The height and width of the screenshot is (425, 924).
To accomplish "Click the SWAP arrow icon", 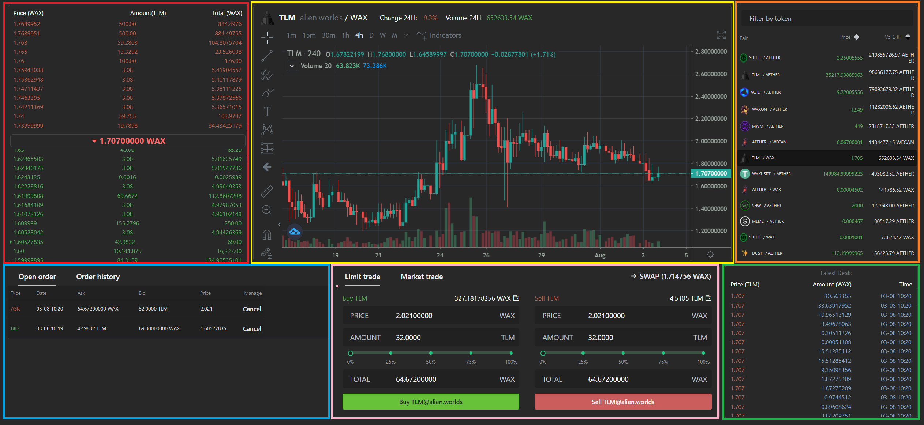I will click(x=633, y=276).
